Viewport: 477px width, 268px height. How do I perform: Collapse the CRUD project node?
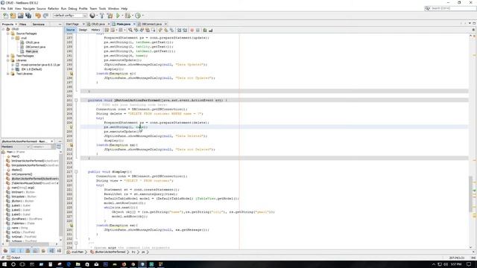[3, 29]
